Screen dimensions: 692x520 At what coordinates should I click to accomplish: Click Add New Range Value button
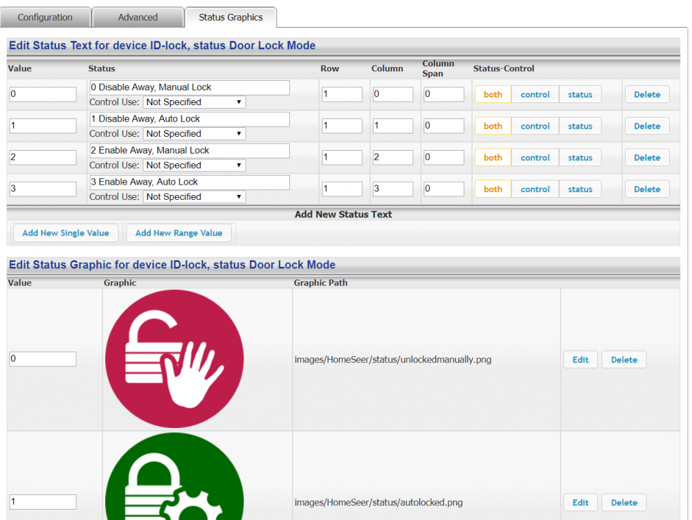coord(179,233)
